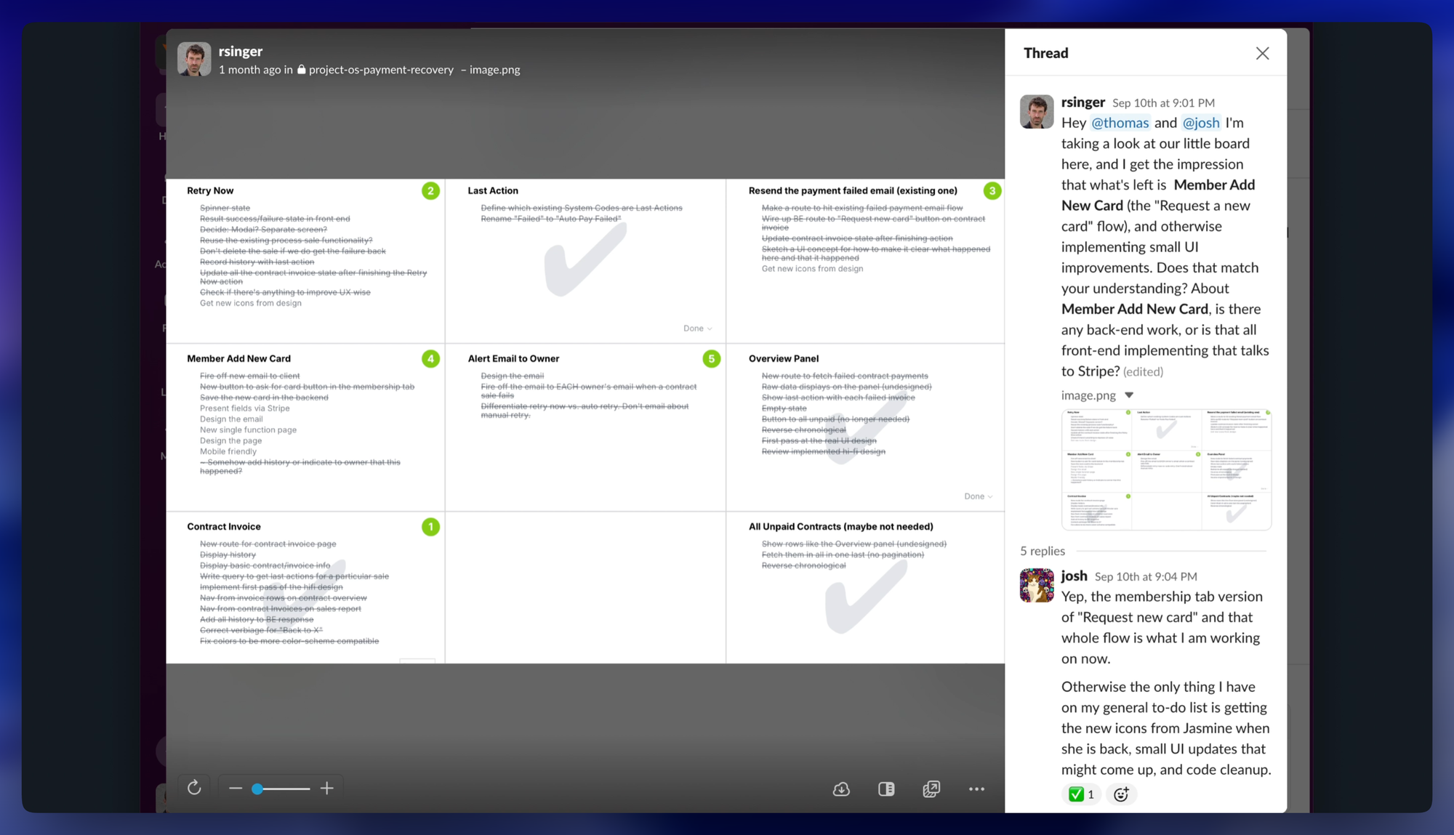Click the @thomas mention link
This screenshot has height=835, width=1454.
click(1120, 123)
